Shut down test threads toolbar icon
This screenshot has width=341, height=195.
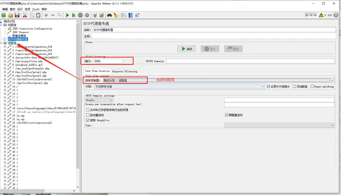[x=87, y=15]
